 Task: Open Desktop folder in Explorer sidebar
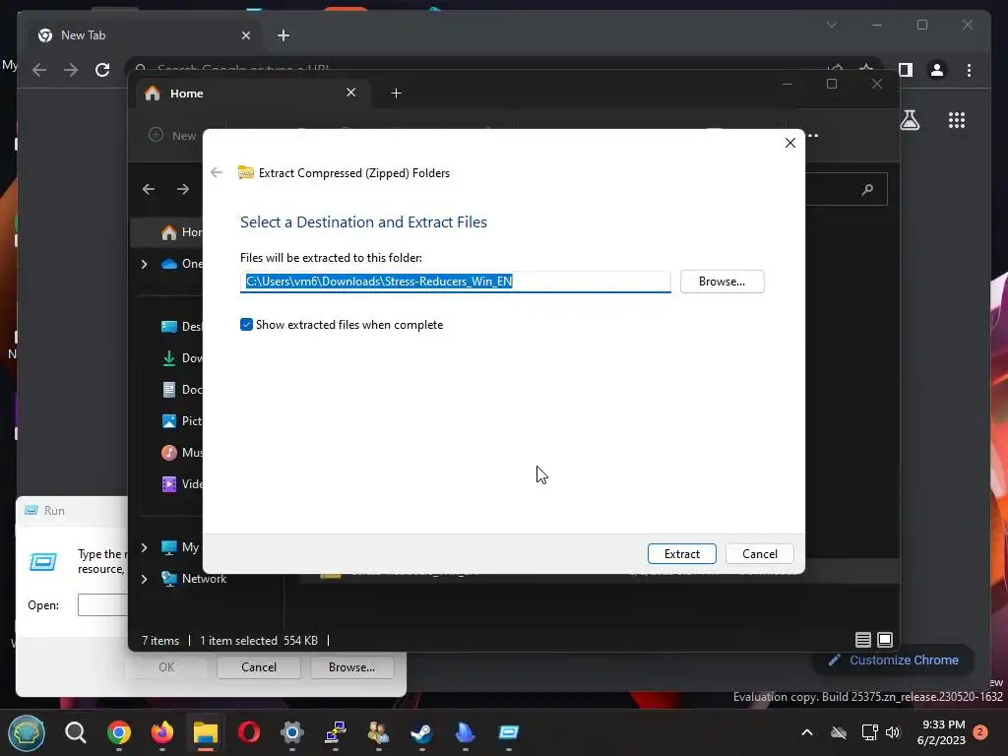[x=181, y=327]
